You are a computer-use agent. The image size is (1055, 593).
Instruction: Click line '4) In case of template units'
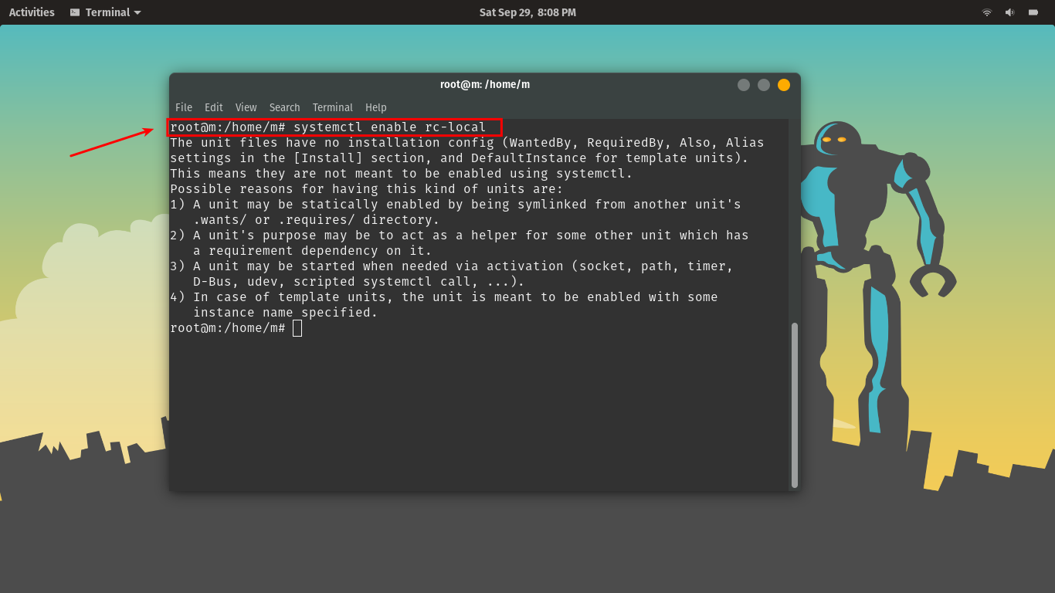[444, 297]
